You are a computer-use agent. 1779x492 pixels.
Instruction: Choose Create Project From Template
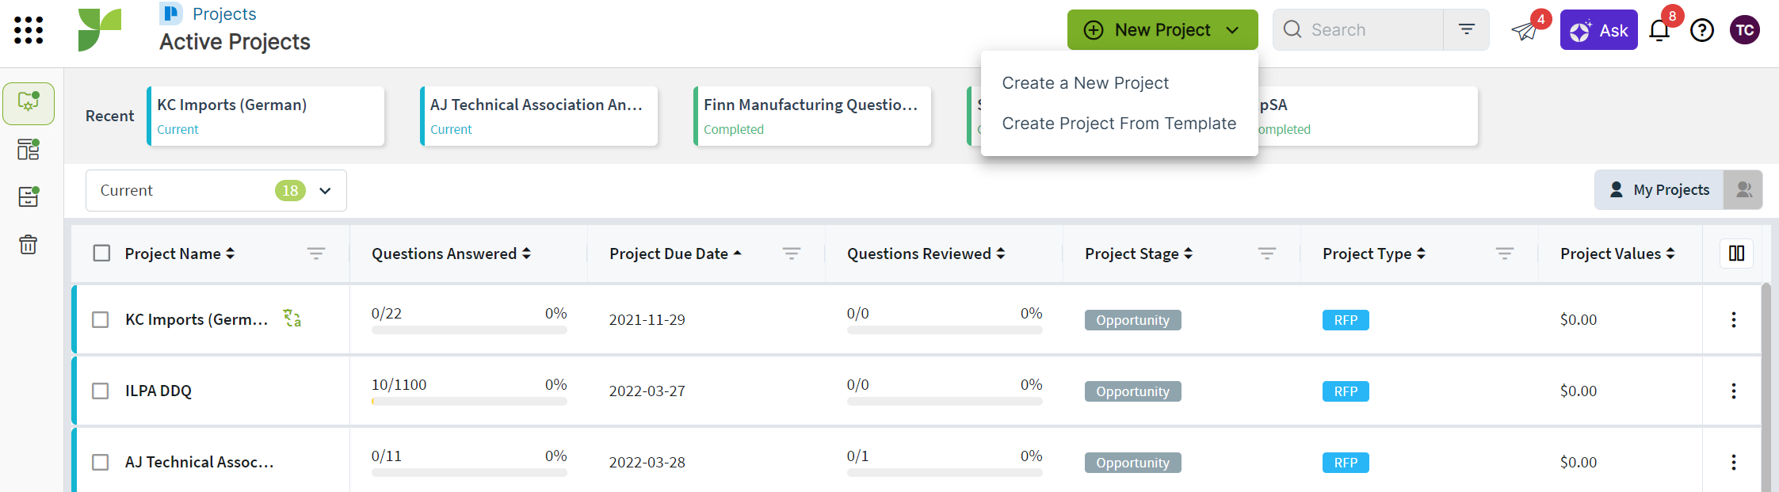[1119, 124]
